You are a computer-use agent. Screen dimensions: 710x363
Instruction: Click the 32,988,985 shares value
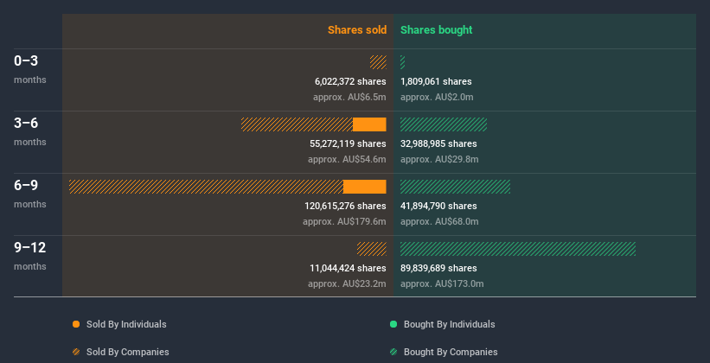coord(438,143)
